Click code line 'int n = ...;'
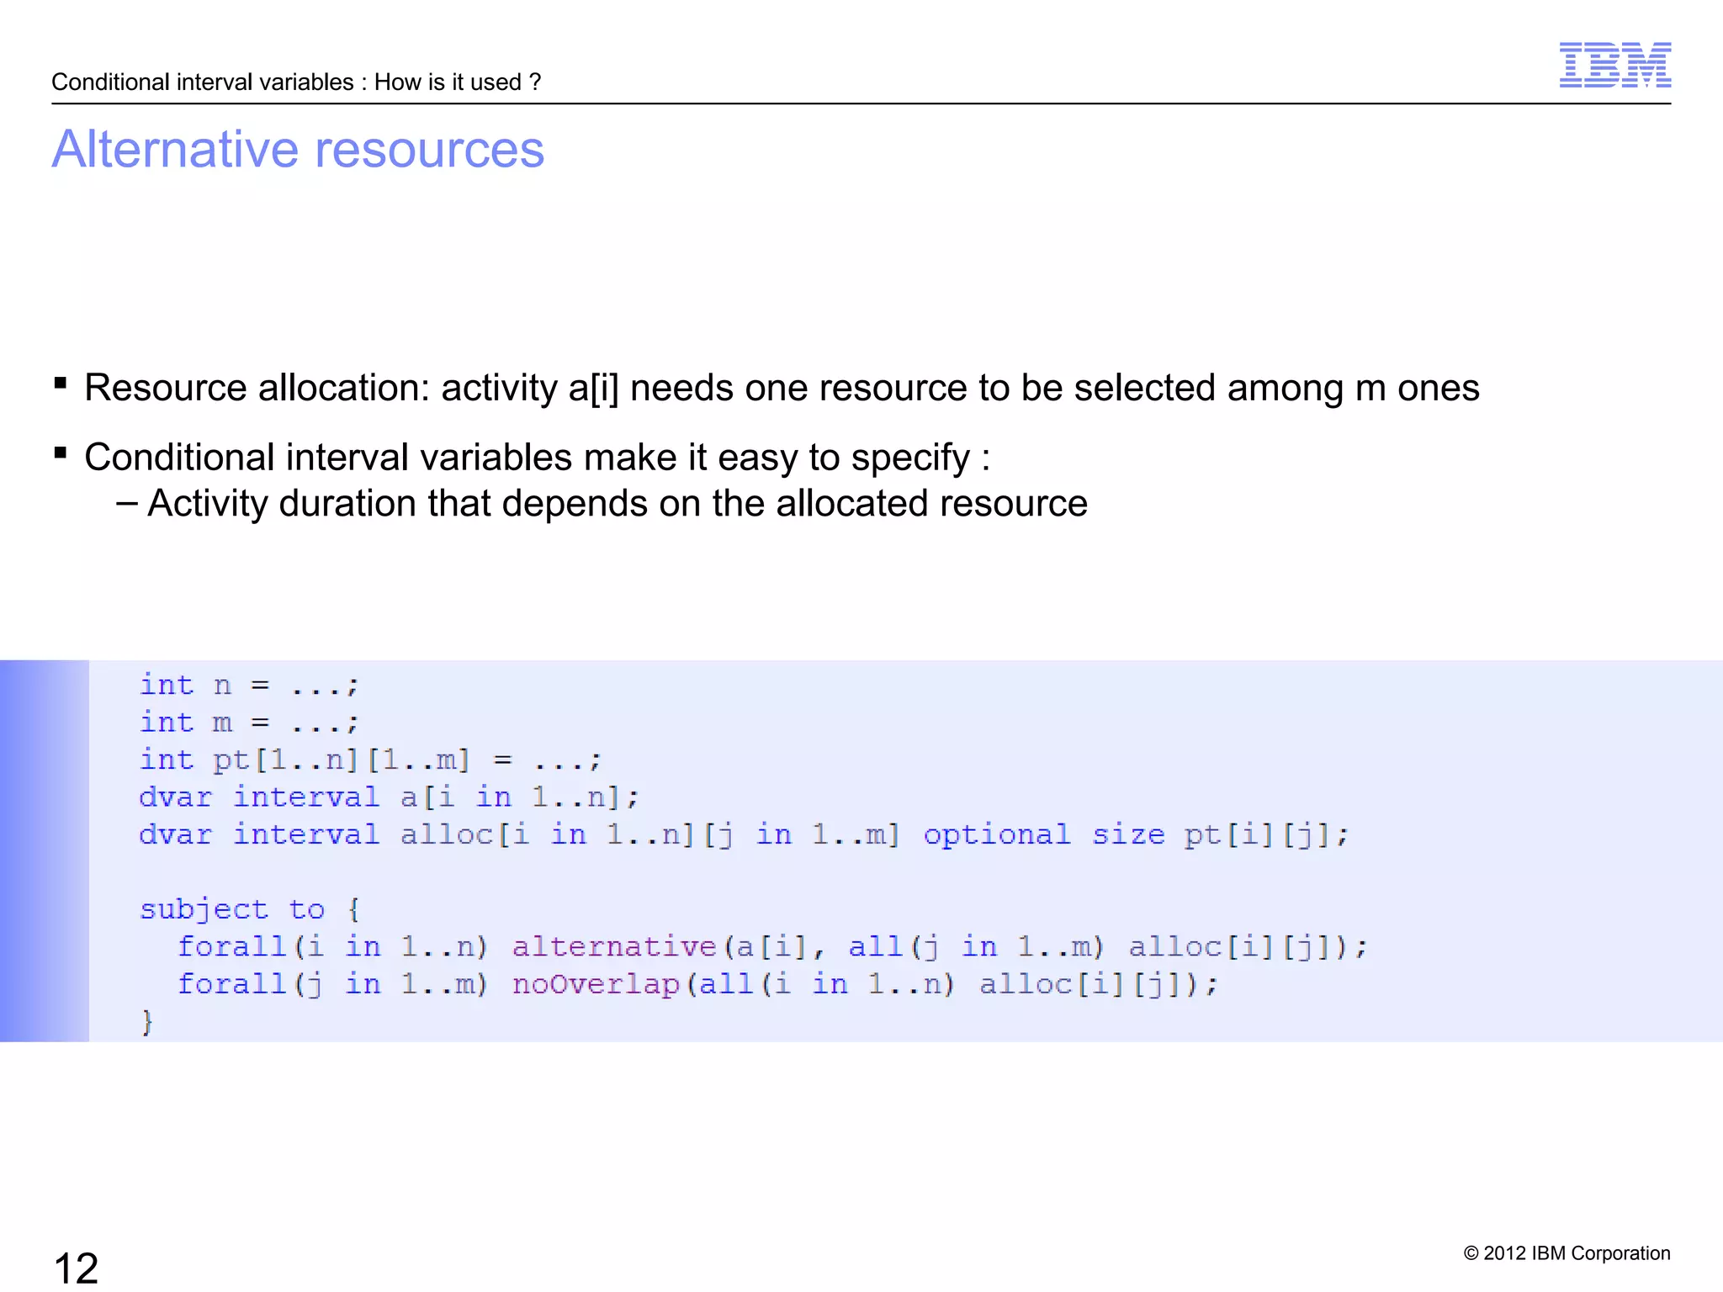 click(249, 686)
